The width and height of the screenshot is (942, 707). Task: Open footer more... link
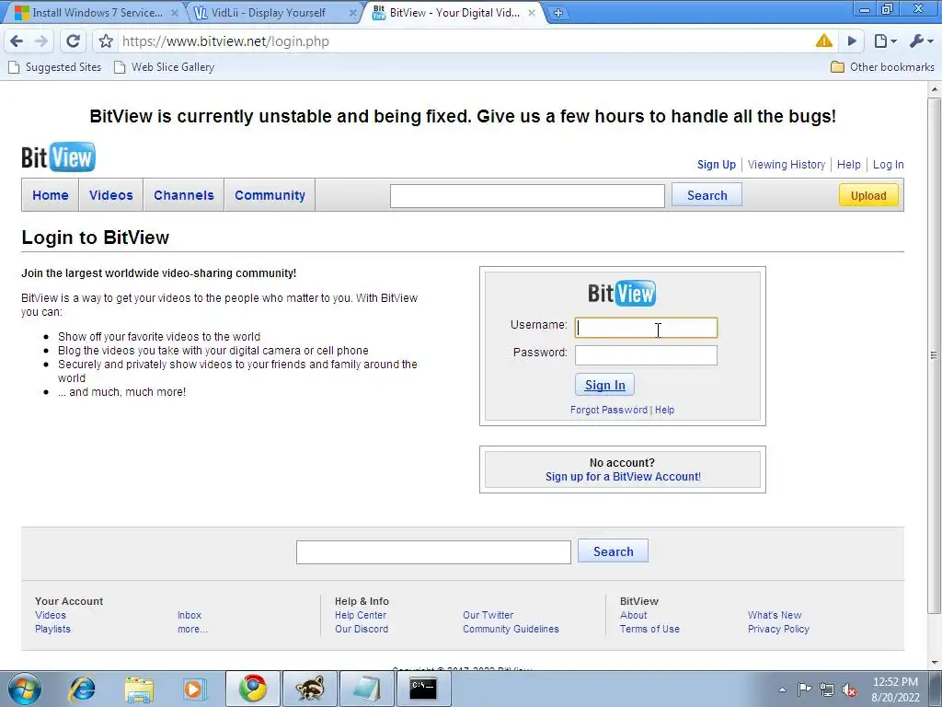pyautogui.click(x=192, y=629)
